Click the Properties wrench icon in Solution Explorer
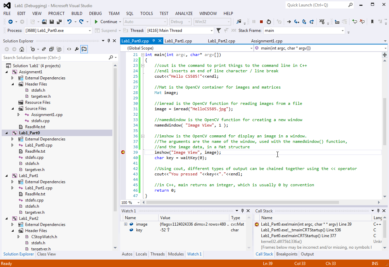389x267 pixels. [77, 49]
